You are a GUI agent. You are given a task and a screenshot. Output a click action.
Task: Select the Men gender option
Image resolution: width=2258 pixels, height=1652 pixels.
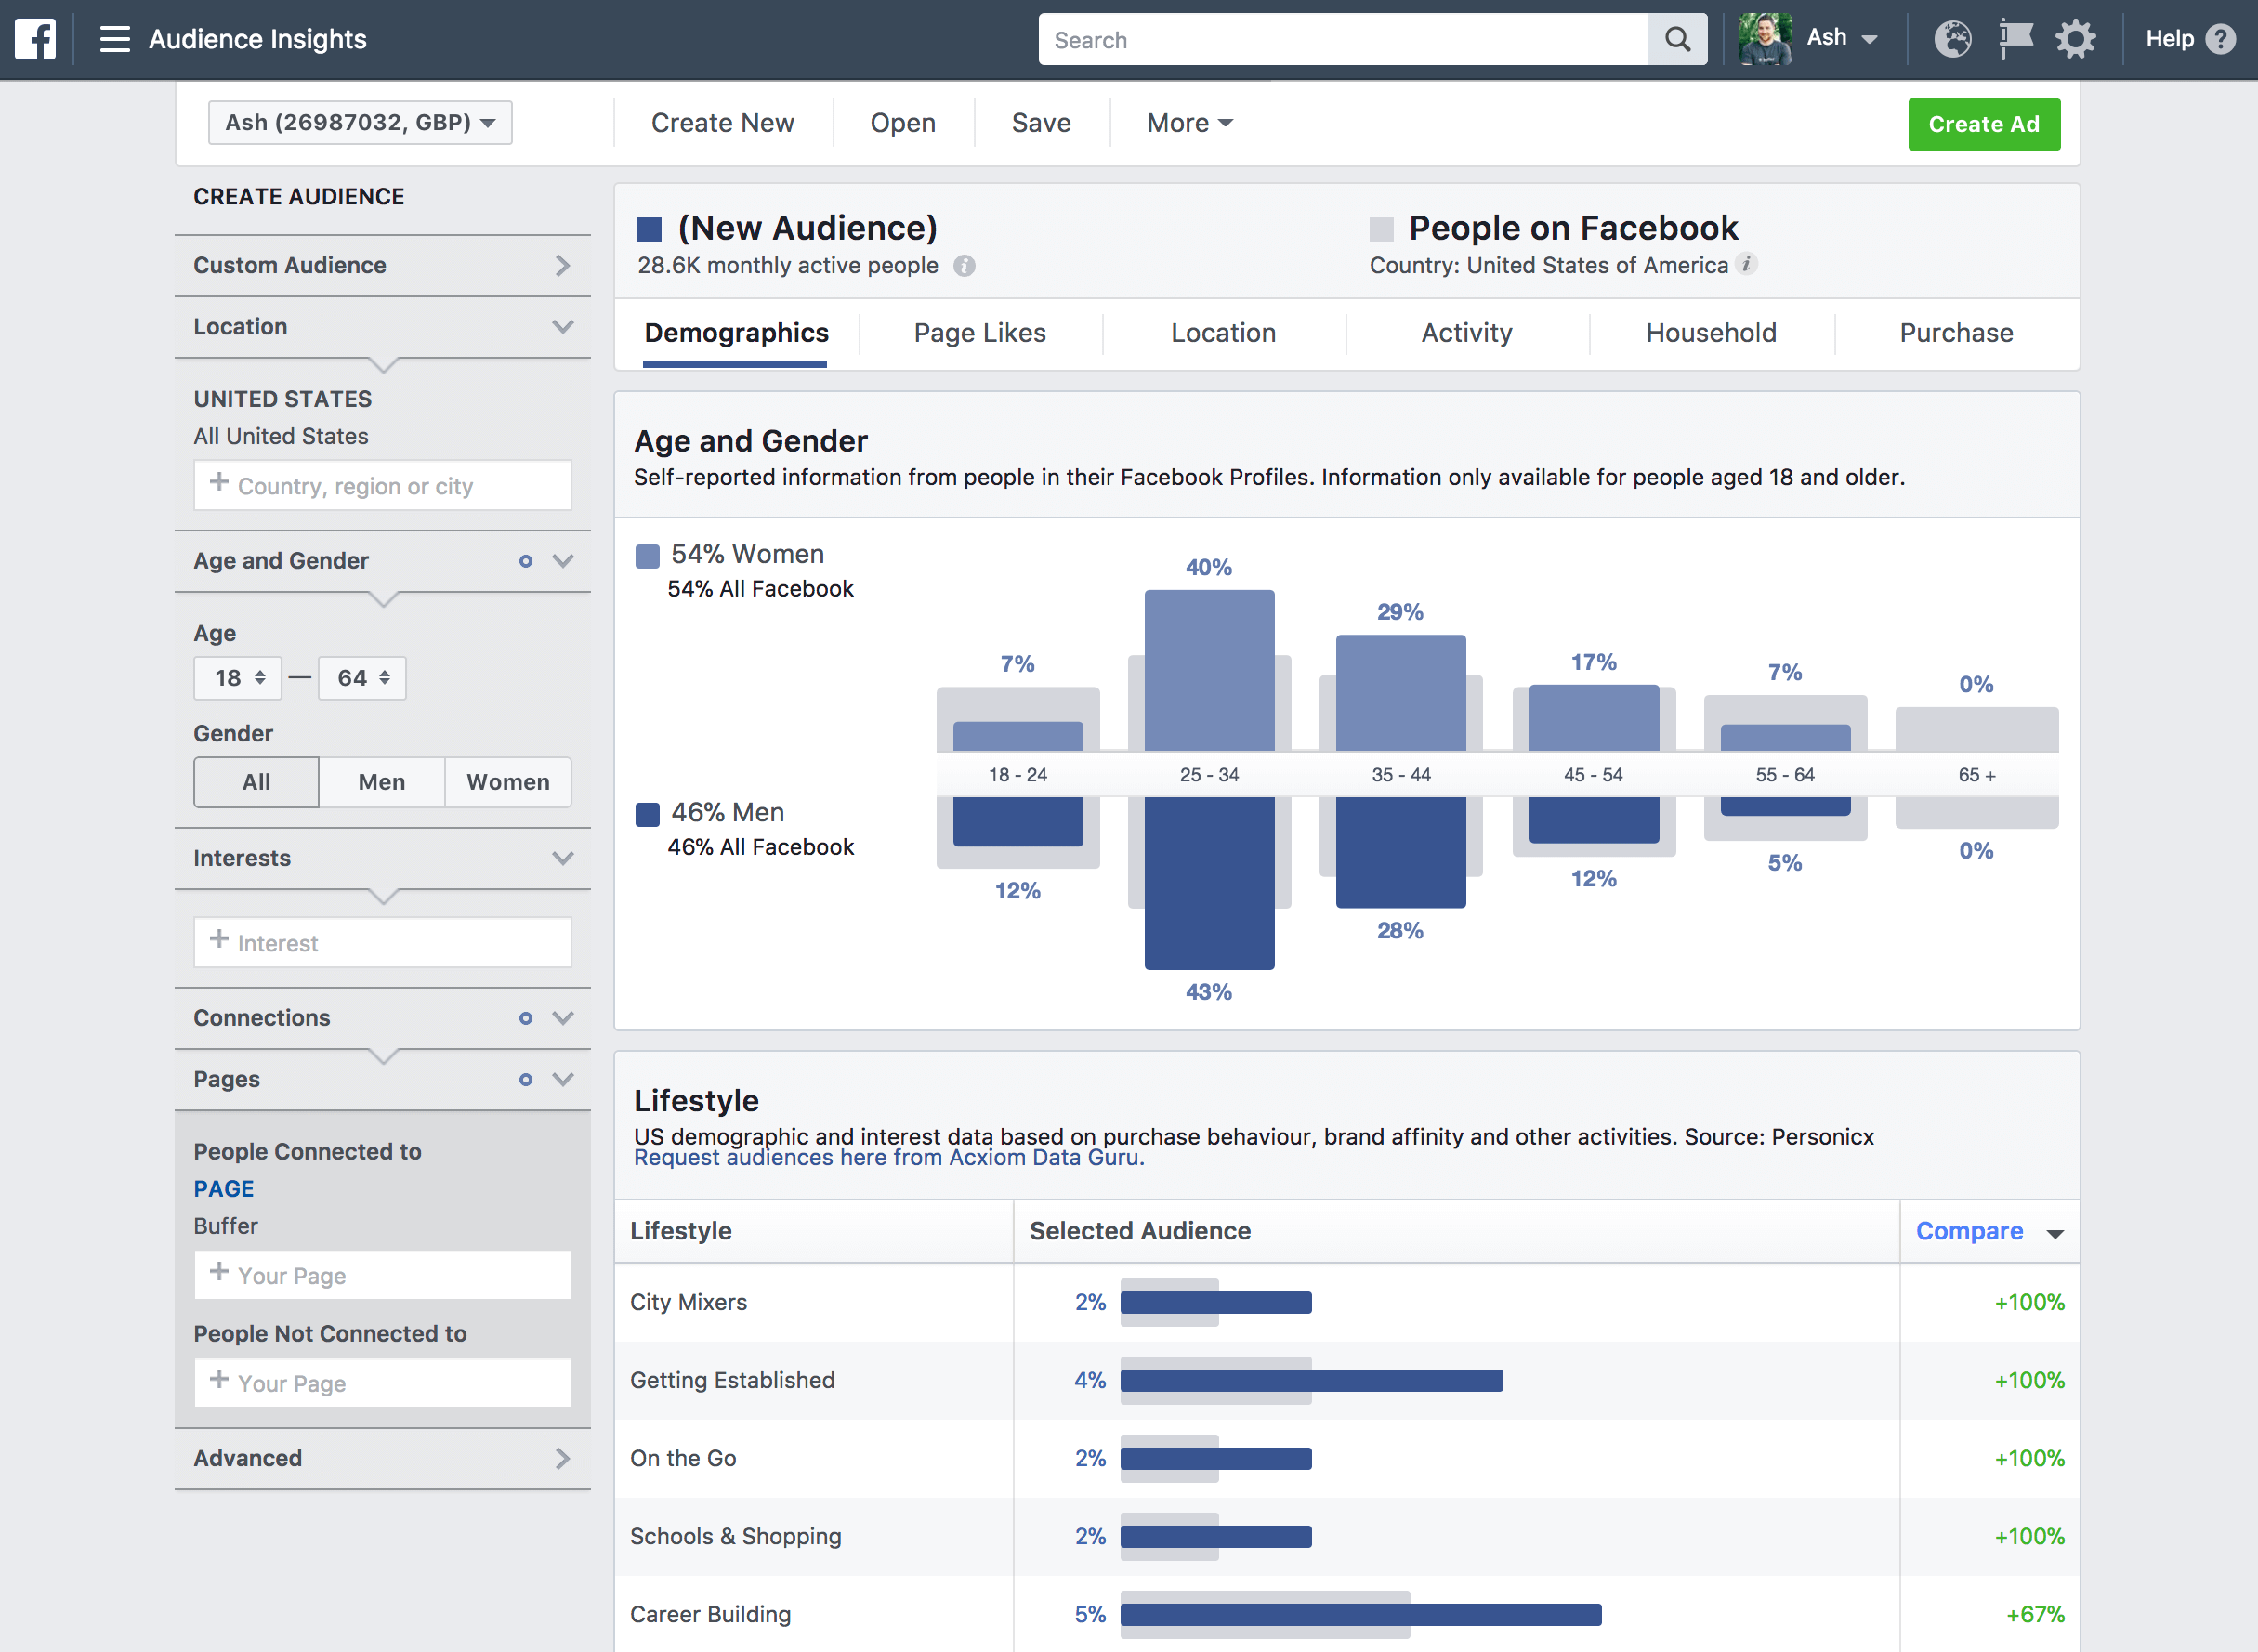coord(381,782)
